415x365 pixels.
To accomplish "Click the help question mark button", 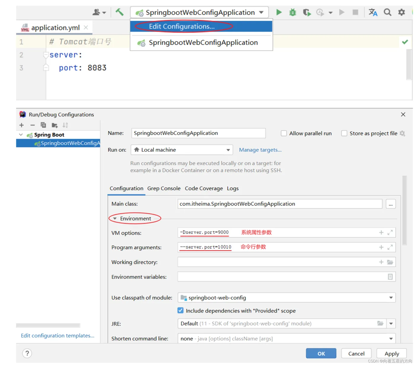I will click(27, 353).
